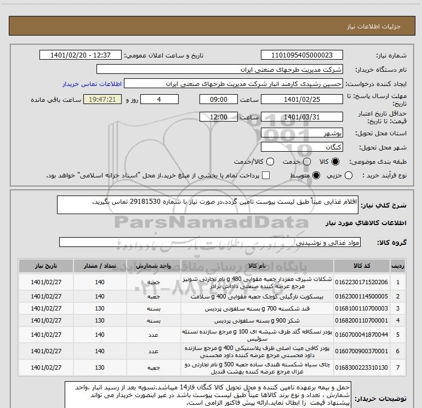
Task: Click the goods group field مواد غذائی و نوشیدنی
Action: click(x=210, y=242)
